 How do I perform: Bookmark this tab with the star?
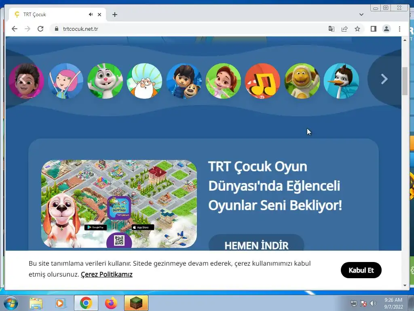pos(357,29)
